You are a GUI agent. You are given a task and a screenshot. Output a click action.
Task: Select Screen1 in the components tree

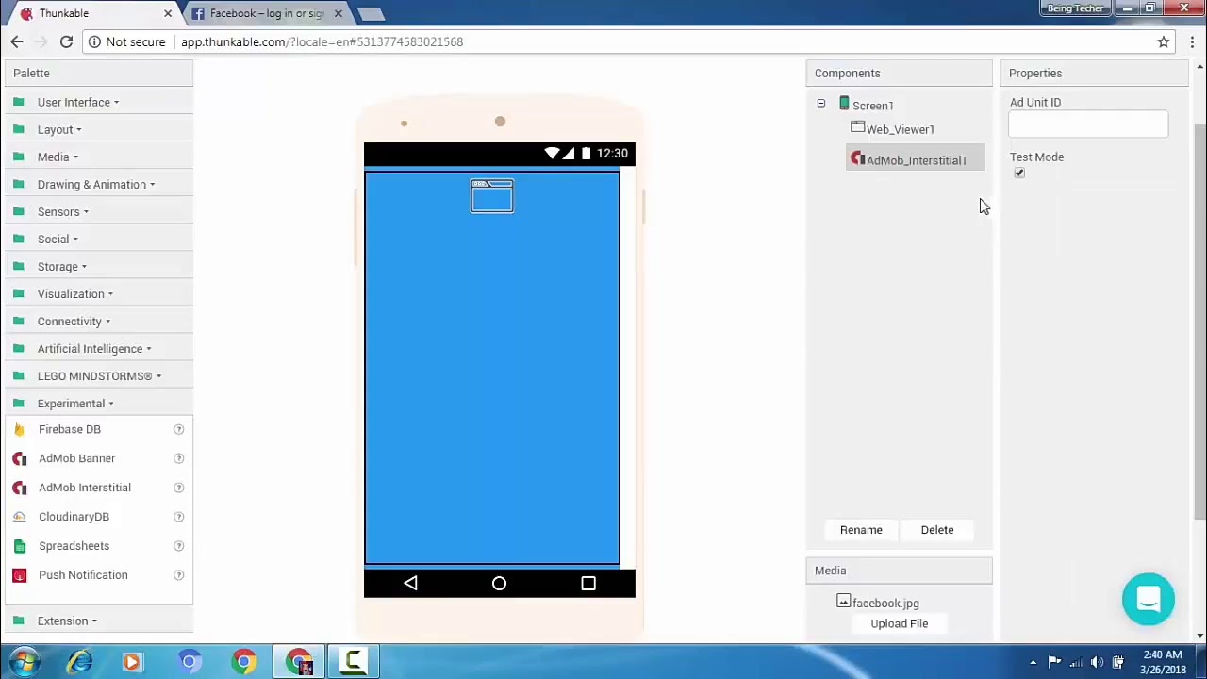click(x=873, y=106)
